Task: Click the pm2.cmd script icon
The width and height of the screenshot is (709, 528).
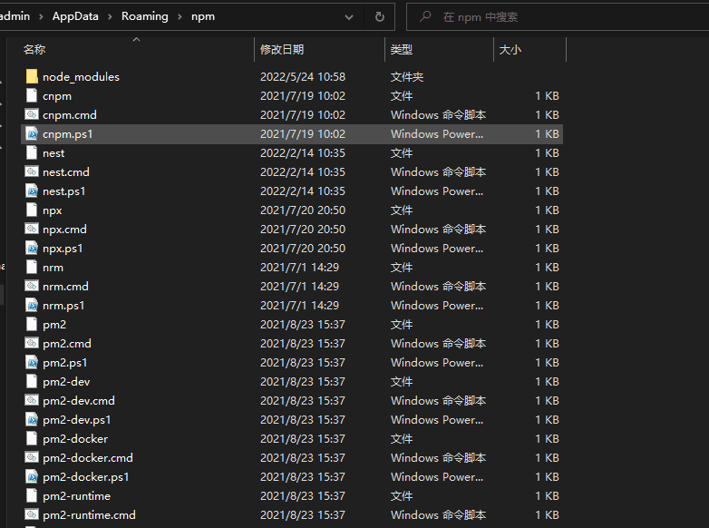Action: 32,344
